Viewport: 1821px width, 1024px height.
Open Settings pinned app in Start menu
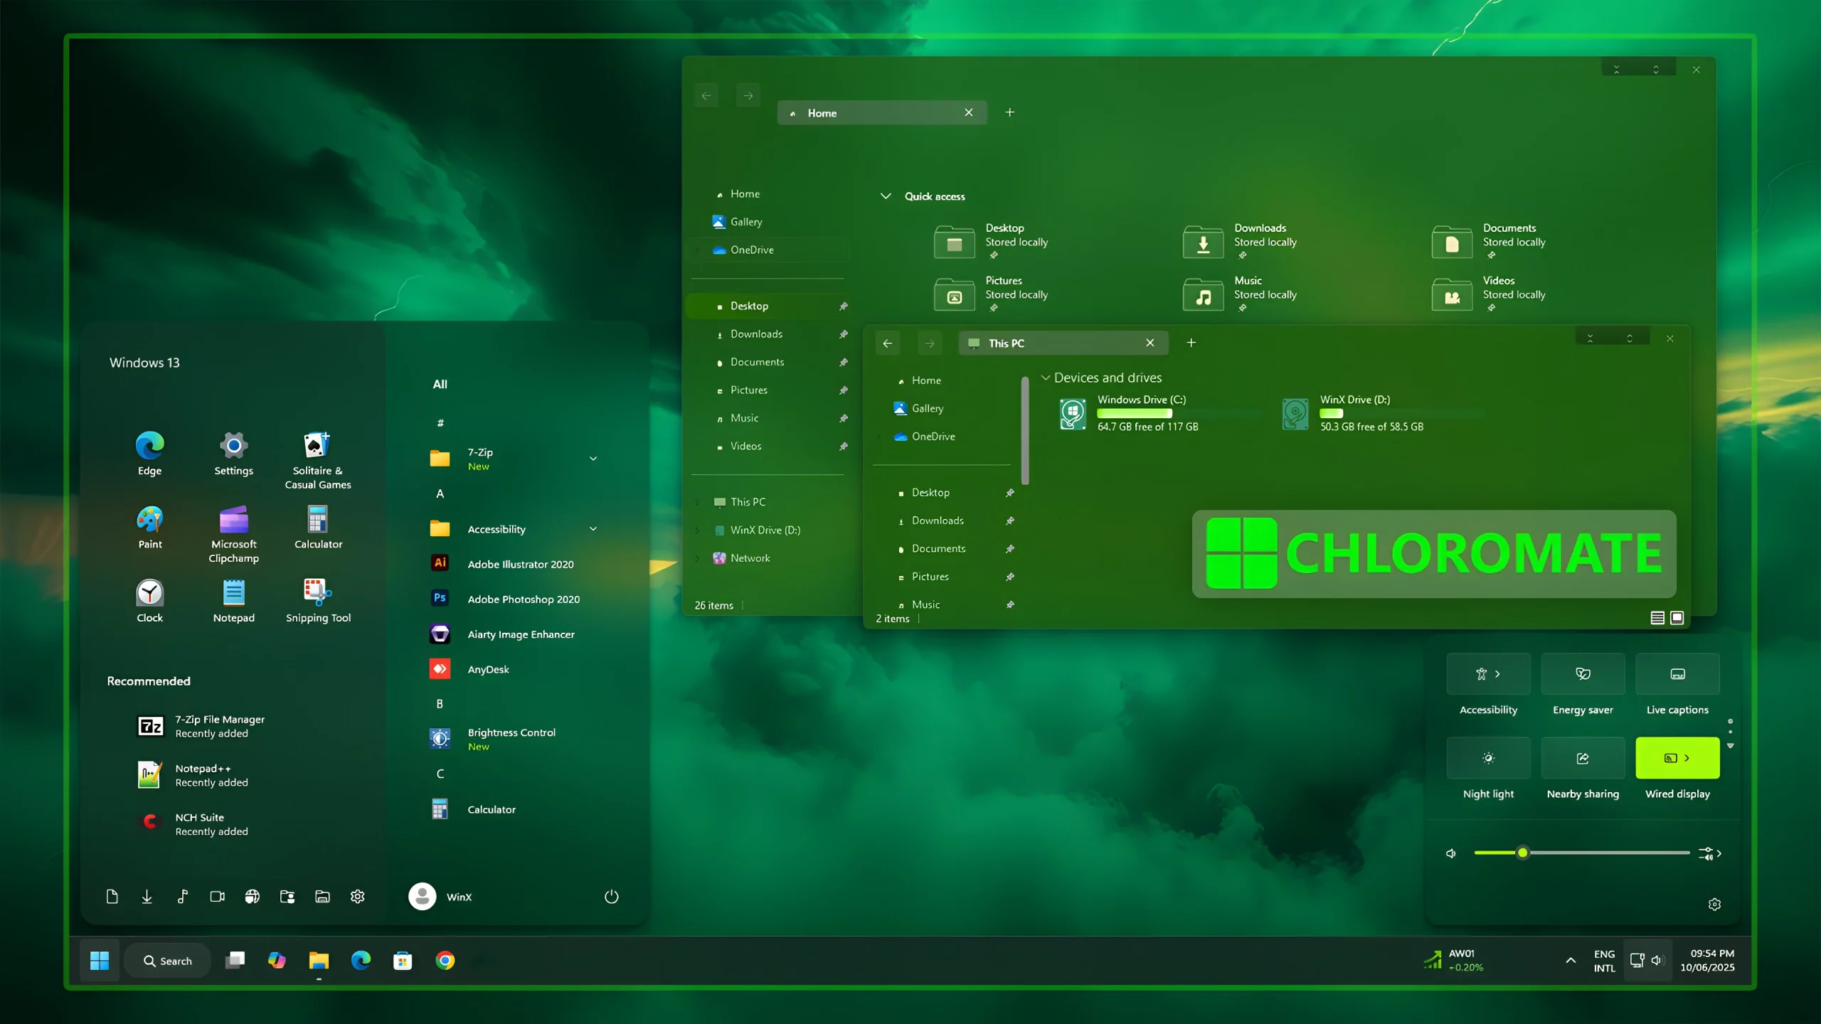click(x=233, y=453)
